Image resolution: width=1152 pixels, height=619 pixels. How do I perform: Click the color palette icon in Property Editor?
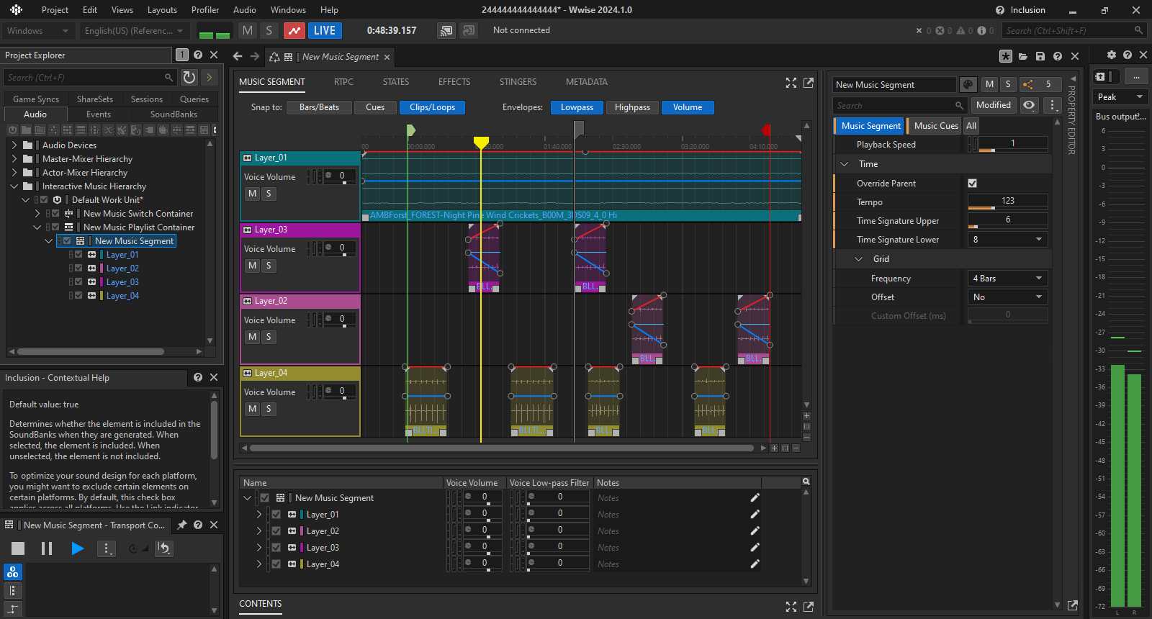pos(968,85)
